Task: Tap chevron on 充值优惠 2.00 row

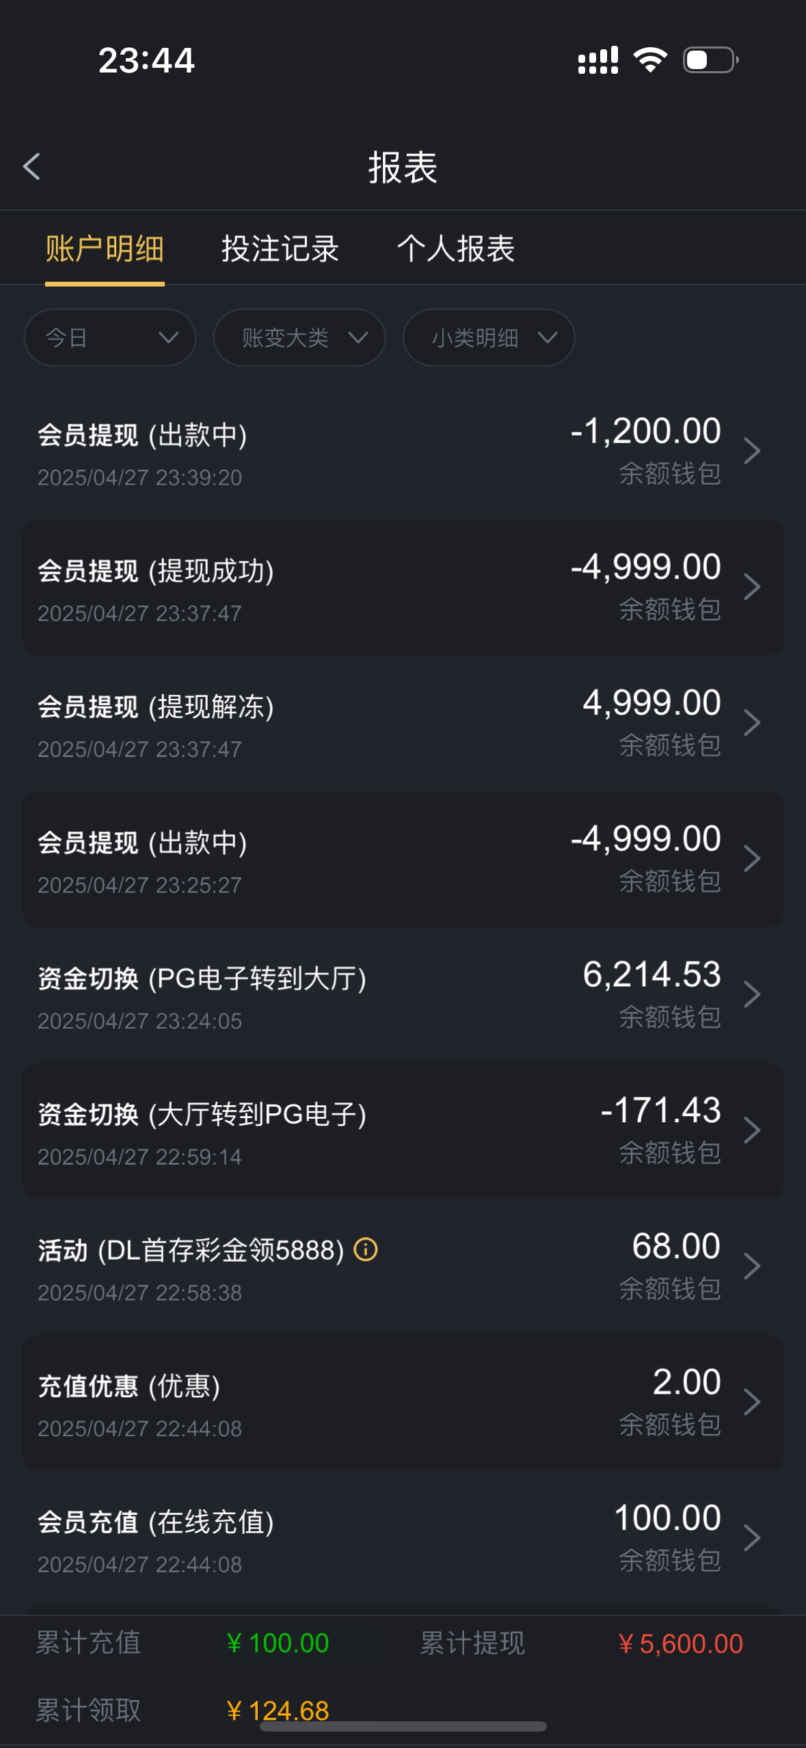Action: coord(751,1402)
